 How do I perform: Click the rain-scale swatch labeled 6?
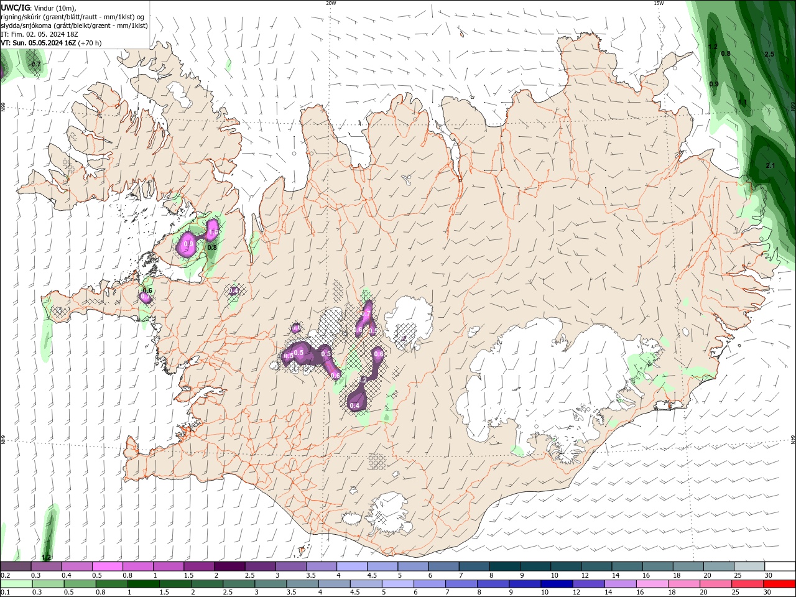[x=429, y=584]
